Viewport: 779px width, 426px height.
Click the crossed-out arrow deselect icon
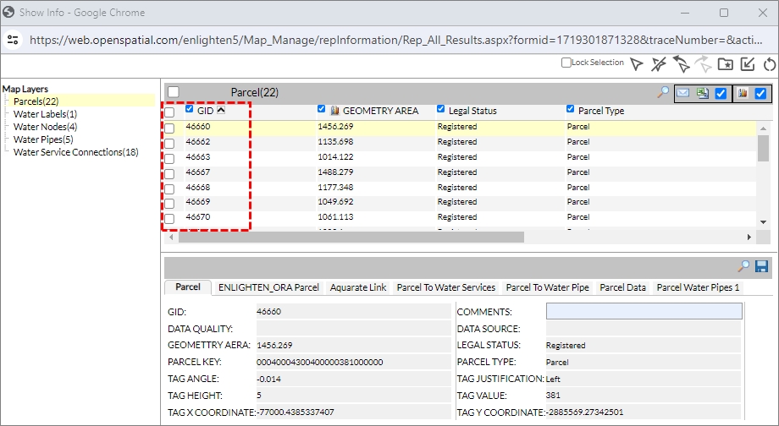(x=659, y=63)
